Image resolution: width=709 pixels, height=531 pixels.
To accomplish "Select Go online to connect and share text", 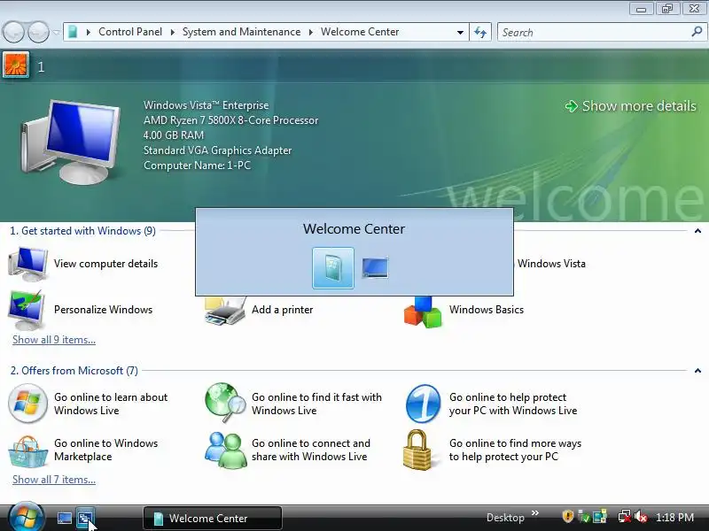I will [x=311, y=450].
